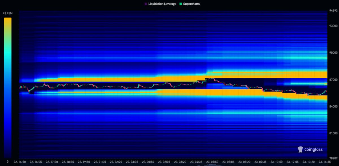Click the "23, 00:50" time axis label

pos(148,162)
